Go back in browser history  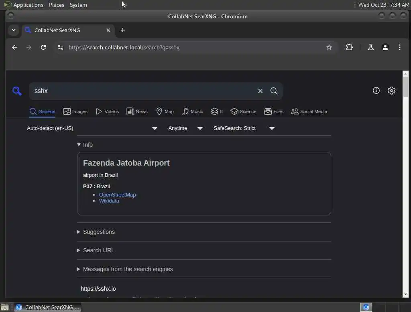[x=14, y=47]
